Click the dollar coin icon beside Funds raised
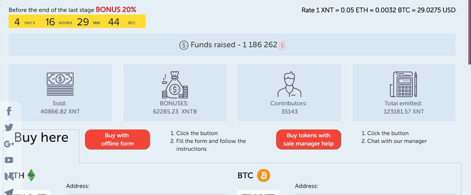Viewport: 471px width, 195px height. click(x=184, y=45)
